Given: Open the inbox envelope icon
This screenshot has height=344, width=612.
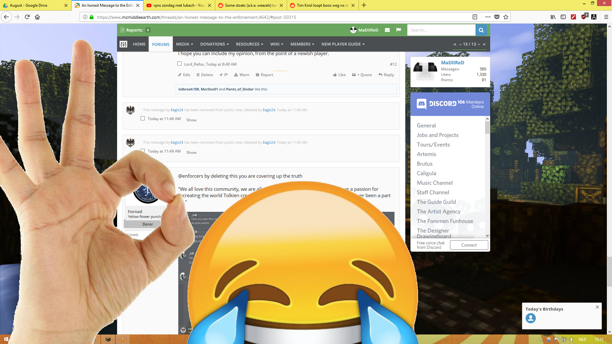Looking at the screenshot, I should (387, 30).
